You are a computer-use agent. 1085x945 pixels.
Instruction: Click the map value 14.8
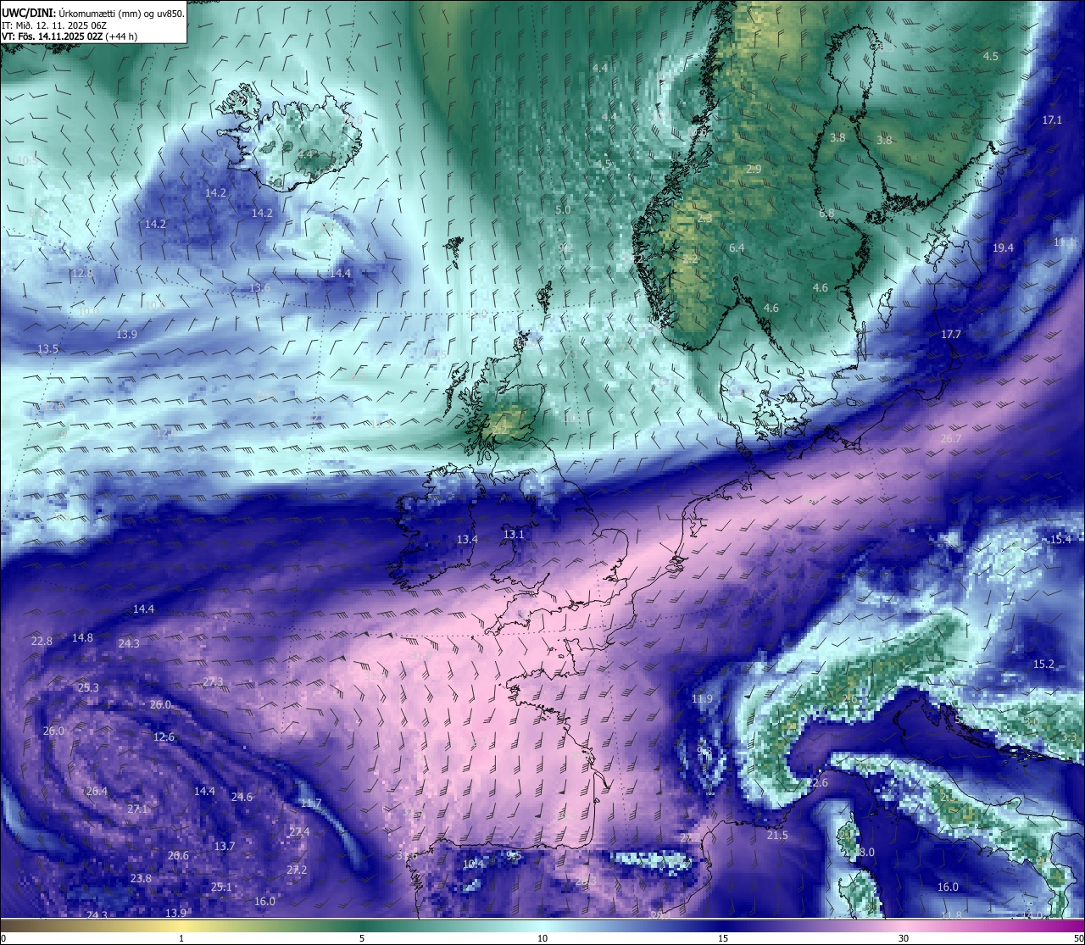(82, 637)
